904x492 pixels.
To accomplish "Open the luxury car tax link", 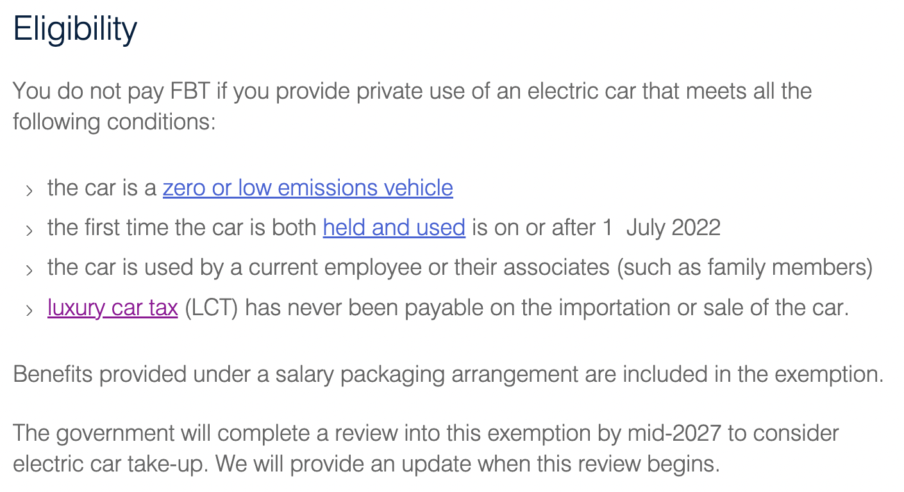I will (x=112, y=308).
